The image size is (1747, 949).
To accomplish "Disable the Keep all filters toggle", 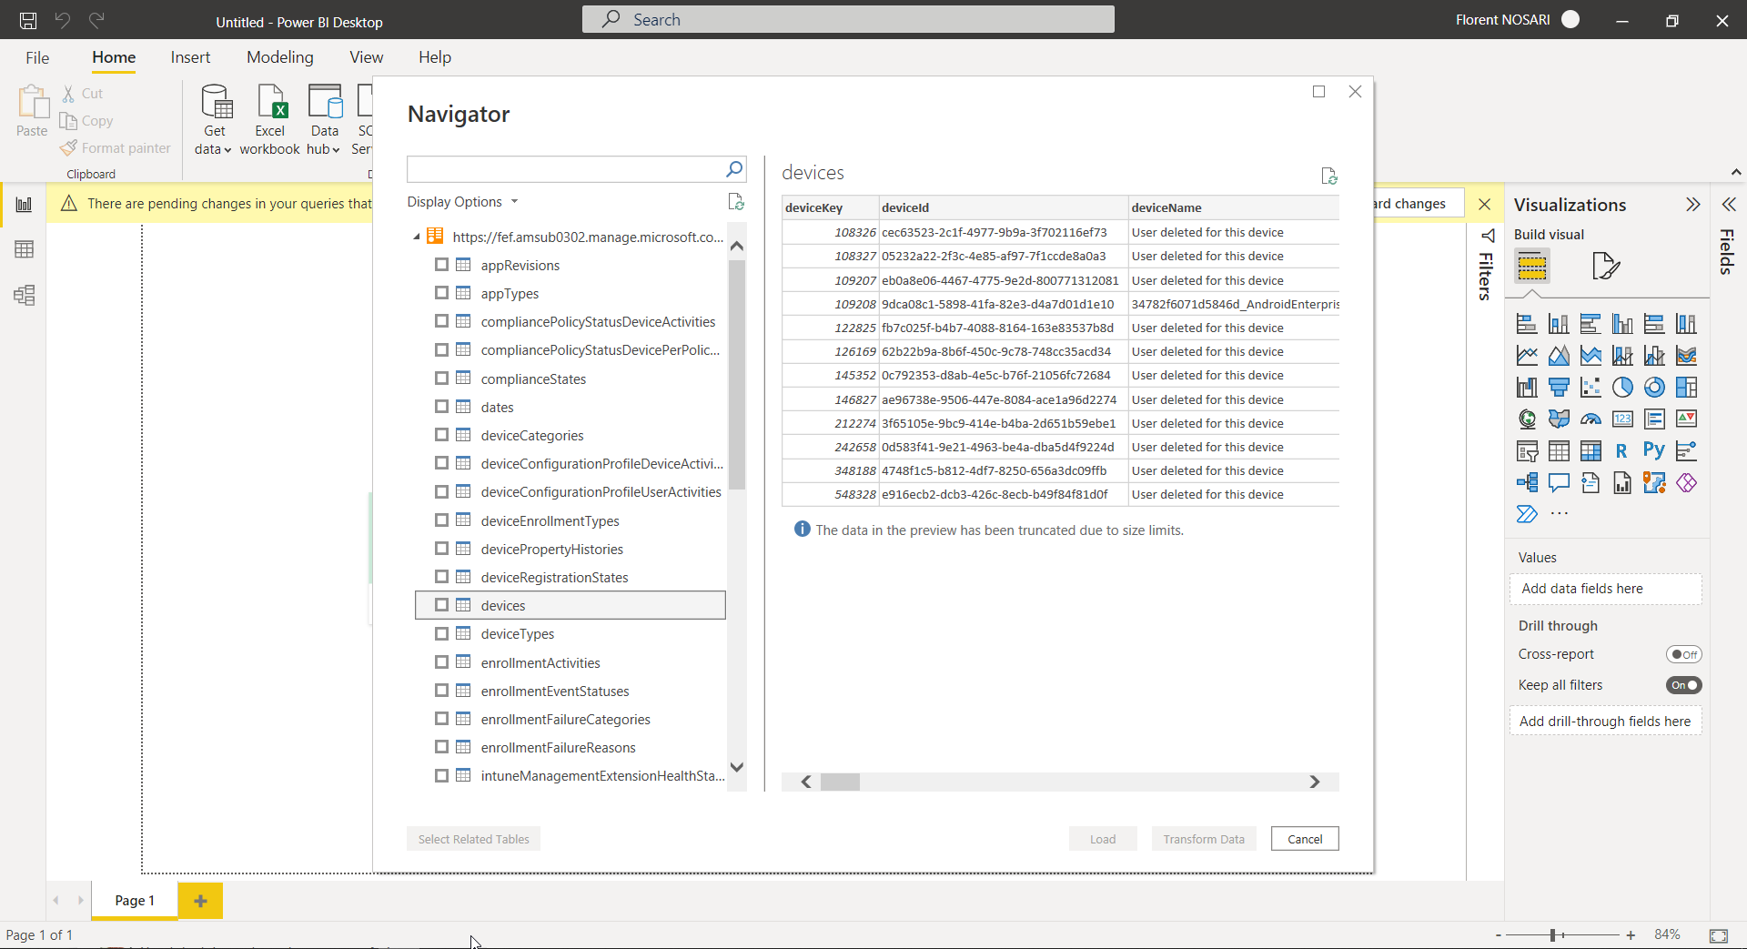I will (1683, 685).
